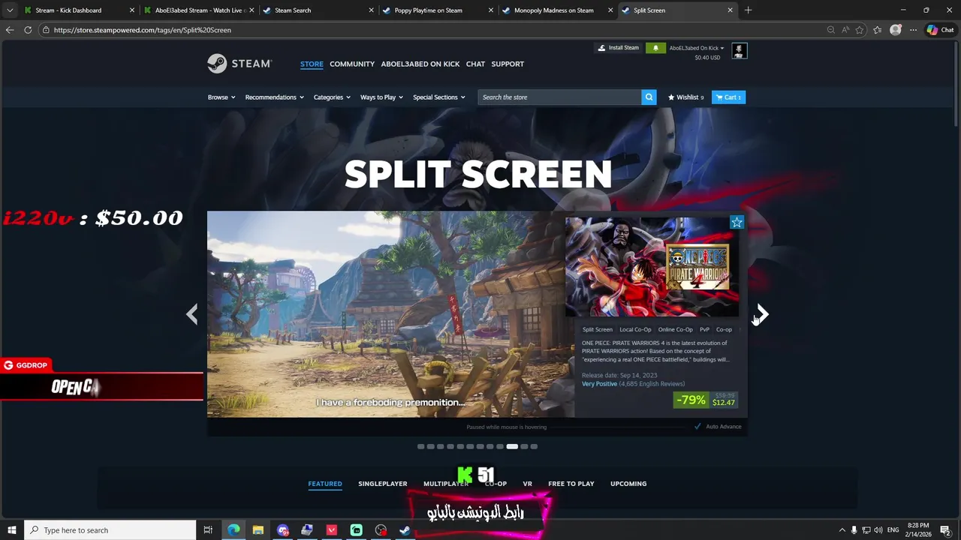Viewport: 961px width, 540px height.
Task: Open File Explorer from taskbar
Action: [x=258, y=530]
